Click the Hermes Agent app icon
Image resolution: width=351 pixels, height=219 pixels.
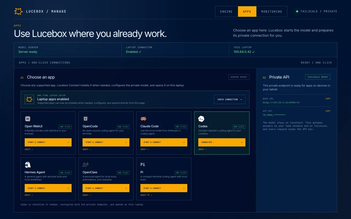[28, 165]
